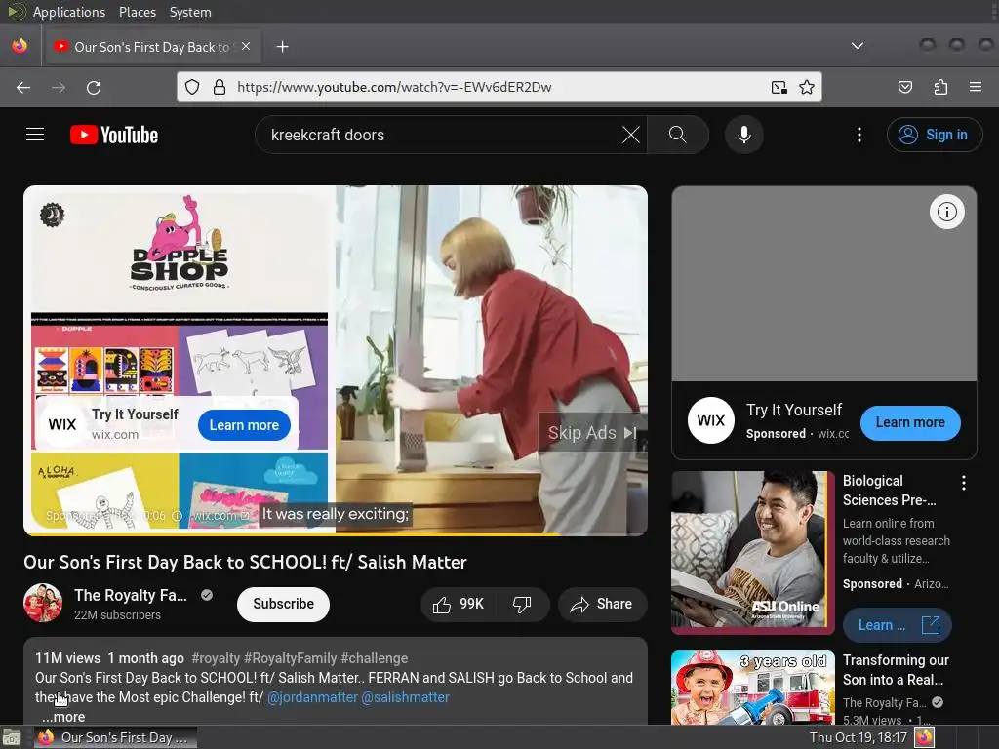Image resolution: width=999 pixels, height=749 pixels.
Task: Click the search magnifier button
Action: 677,135
